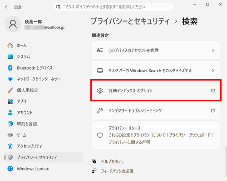227x181 pixels.
Task: Click フィードバックの送信 link
Action: (117, 171)
